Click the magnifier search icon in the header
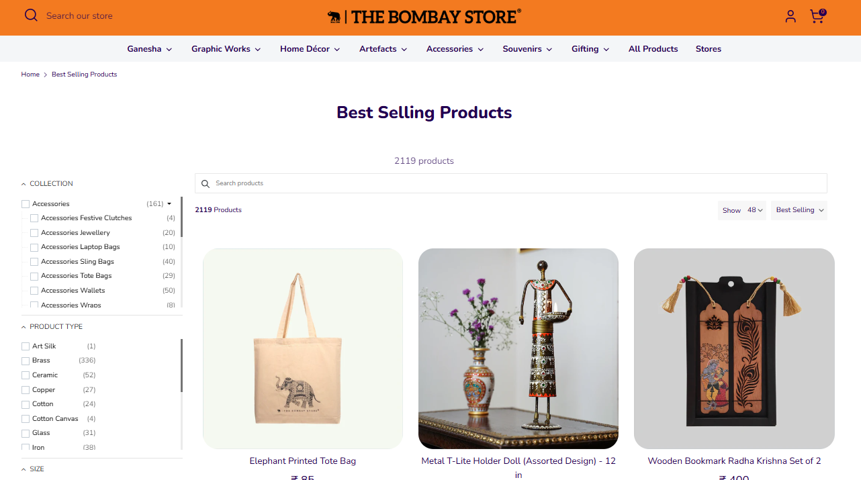This screenshot has height=480, width=861. 31,15
